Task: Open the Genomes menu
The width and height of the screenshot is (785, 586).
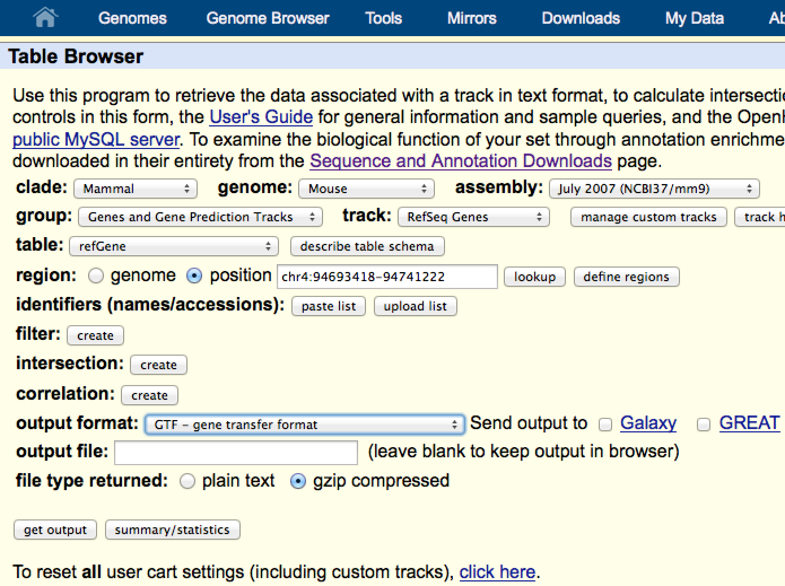Action: pyautogui.click(x=133, y=18)
